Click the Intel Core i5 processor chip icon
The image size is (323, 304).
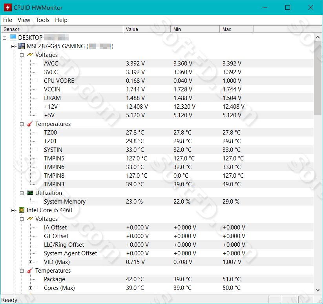22,210
